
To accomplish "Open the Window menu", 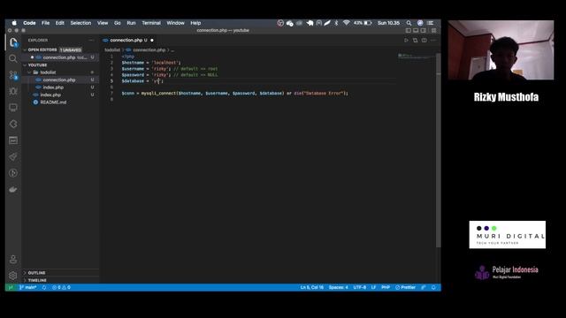I will click(x=175, y=23).
